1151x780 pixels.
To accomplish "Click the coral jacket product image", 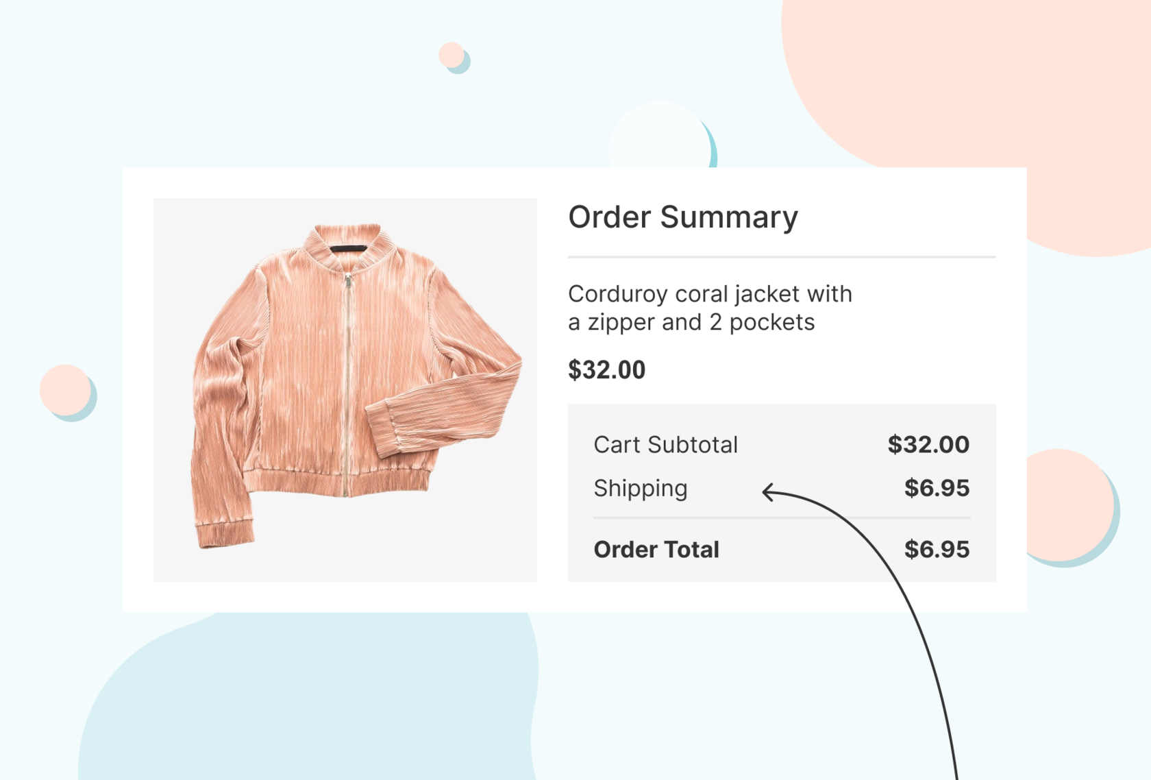I will 345,389.
